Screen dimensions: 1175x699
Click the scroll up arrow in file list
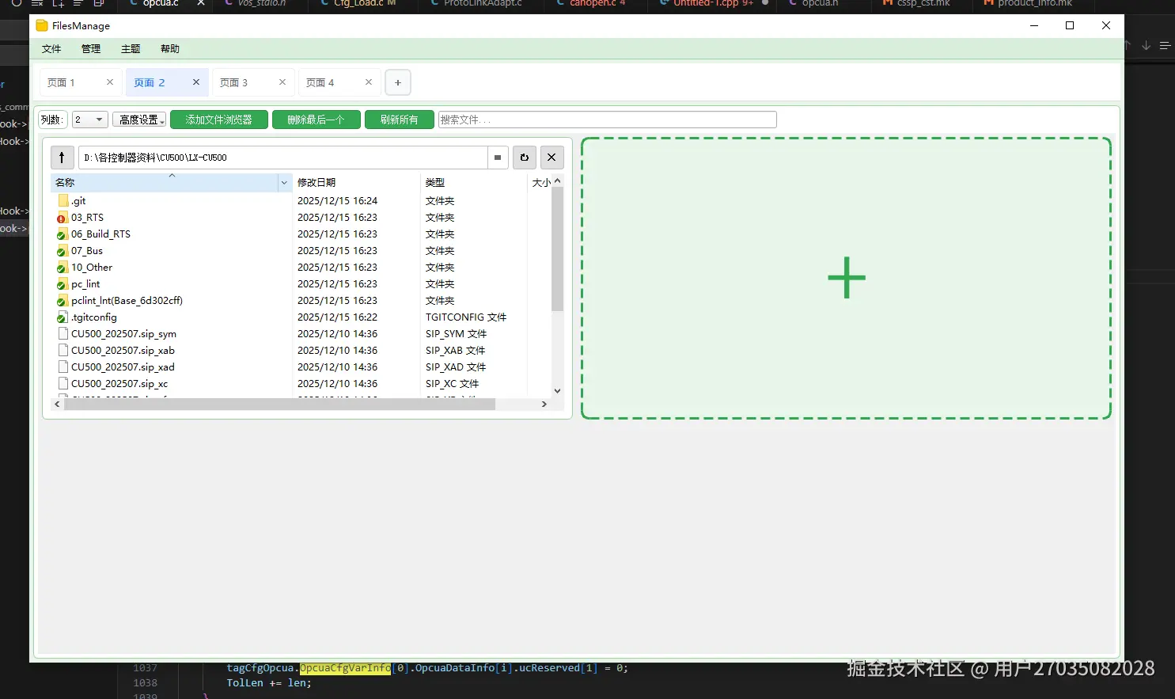(557, 180)
